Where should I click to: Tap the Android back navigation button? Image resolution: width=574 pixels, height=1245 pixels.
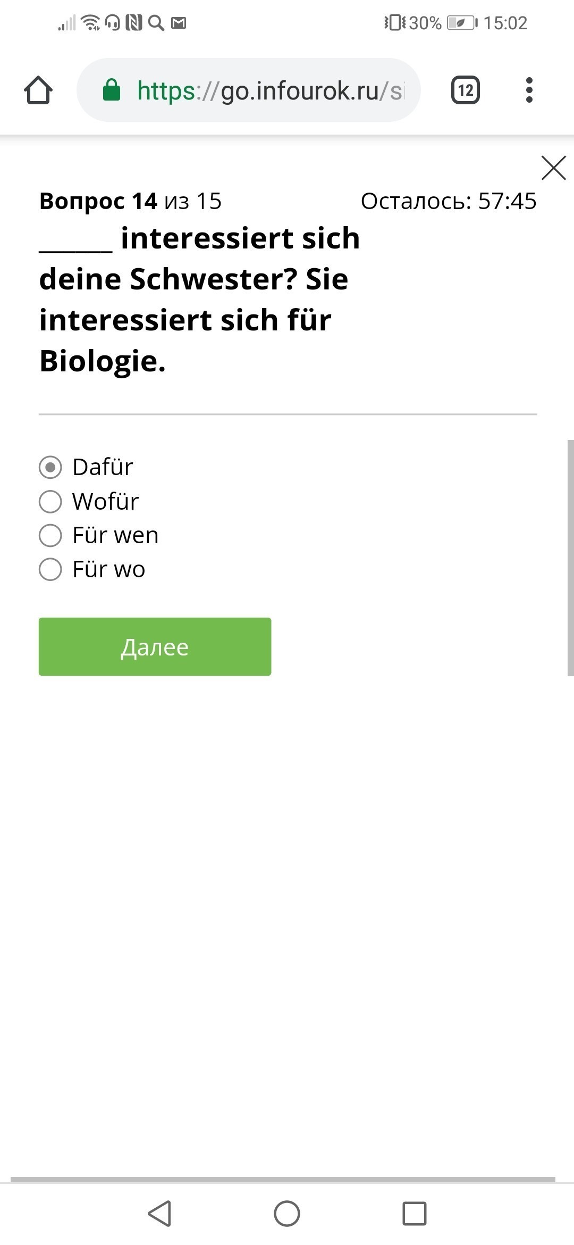click(159, 1214)
